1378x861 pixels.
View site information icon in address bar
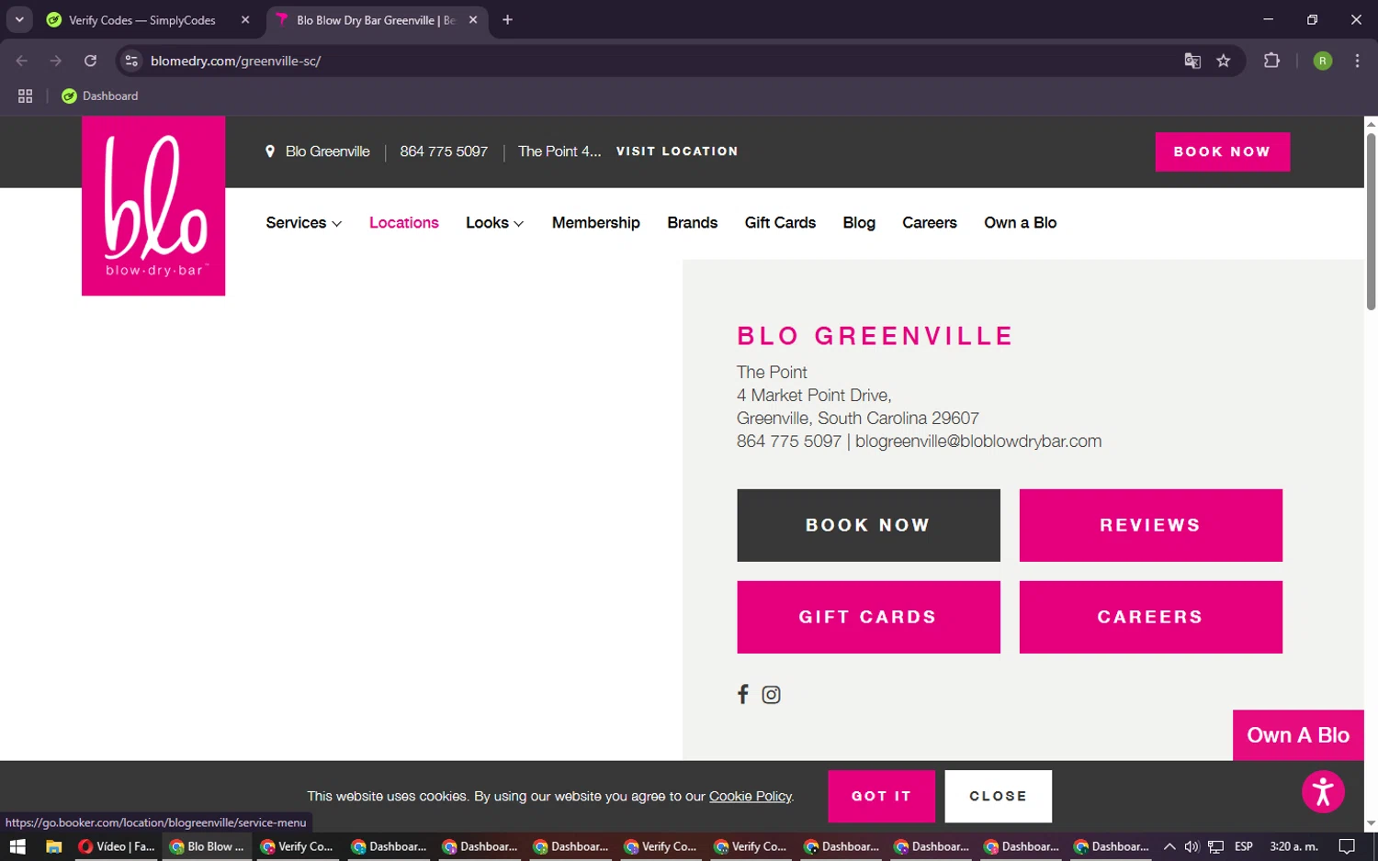pyautogui.click(x=131, y=61)
